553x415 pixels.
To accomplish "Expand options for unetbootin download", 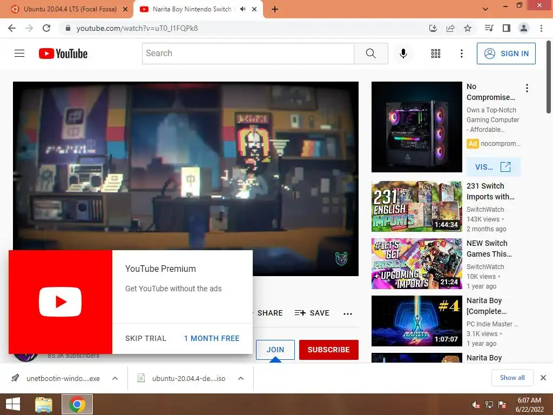I will click(115, 378).
